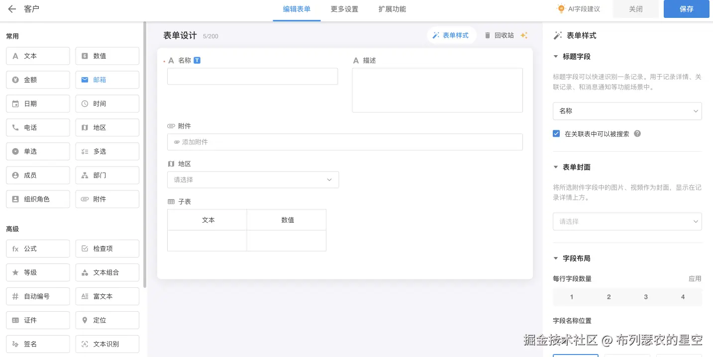The height and width of the screenshot is (357, 713).
Task: Click the title badge T next to 名称
Action: 197,60
